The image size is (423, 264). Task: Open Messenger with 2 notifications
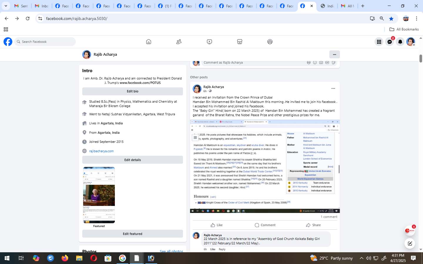point(390,42)
